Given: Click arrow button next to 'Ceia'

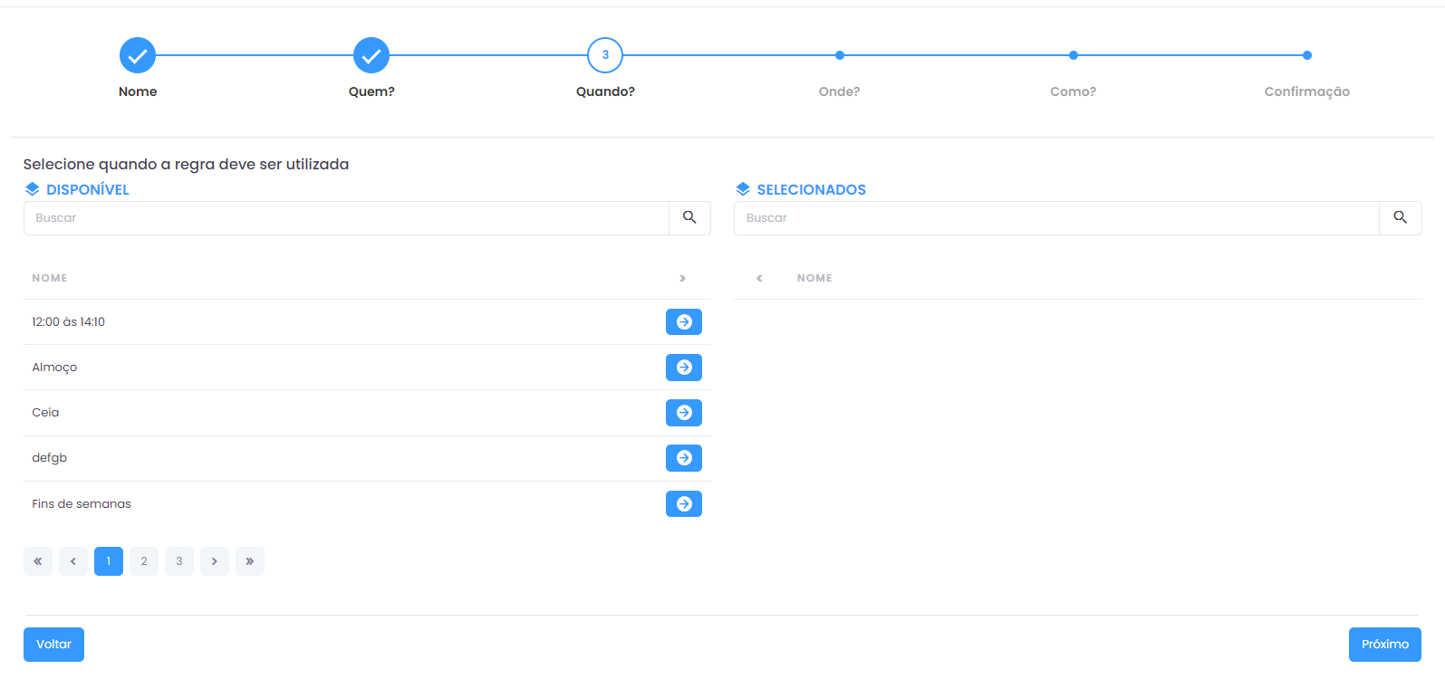Looking at the screenshot, I should (683, 413).
